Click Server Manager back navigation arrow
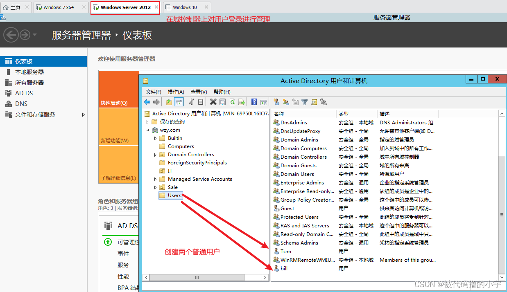This screenshot has width=507, height=292. (11, 35)
